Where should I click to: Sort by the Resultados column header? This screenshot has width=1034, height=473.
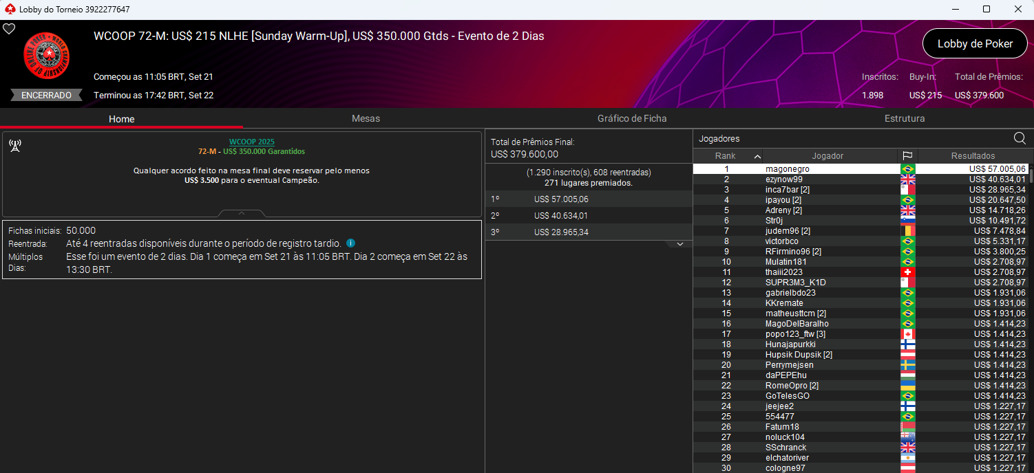[x=973, y=156]
